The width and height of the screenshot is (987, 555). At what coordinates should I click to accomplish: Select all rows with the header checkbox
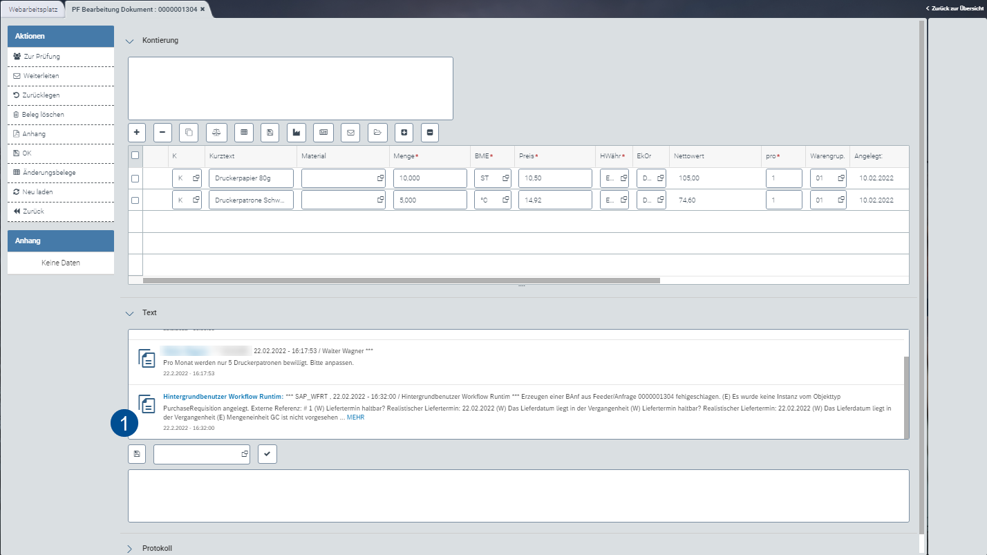[135, 156]
